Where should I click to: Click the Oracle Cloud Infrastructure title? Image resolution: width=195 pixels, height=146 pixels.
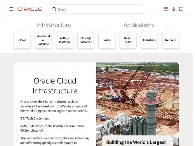pyautogui.click(x=55, y=86)
